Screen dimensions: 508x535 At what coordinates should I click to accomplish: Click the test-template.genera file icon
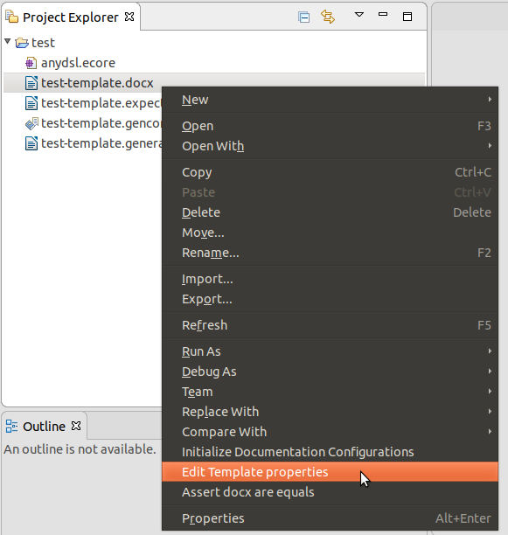coord(31,143)
